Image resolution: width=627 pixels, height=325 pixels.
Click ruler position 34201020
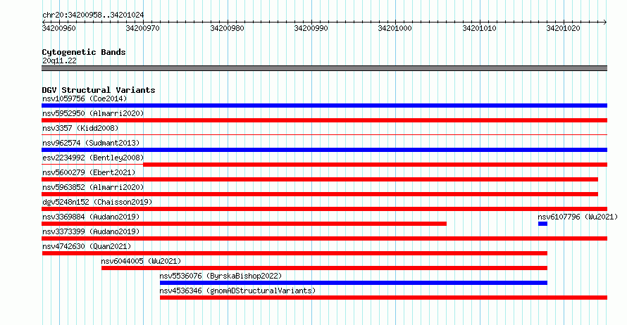tap(564, 28)
